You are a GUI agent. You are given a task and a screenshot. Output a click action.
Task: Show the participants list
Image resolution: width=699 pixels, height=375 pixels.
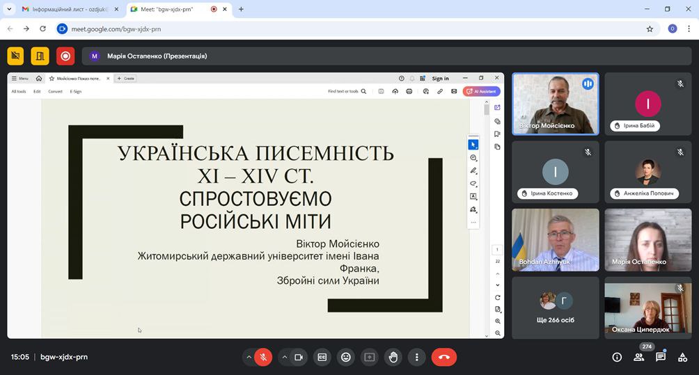pos(638,357)
